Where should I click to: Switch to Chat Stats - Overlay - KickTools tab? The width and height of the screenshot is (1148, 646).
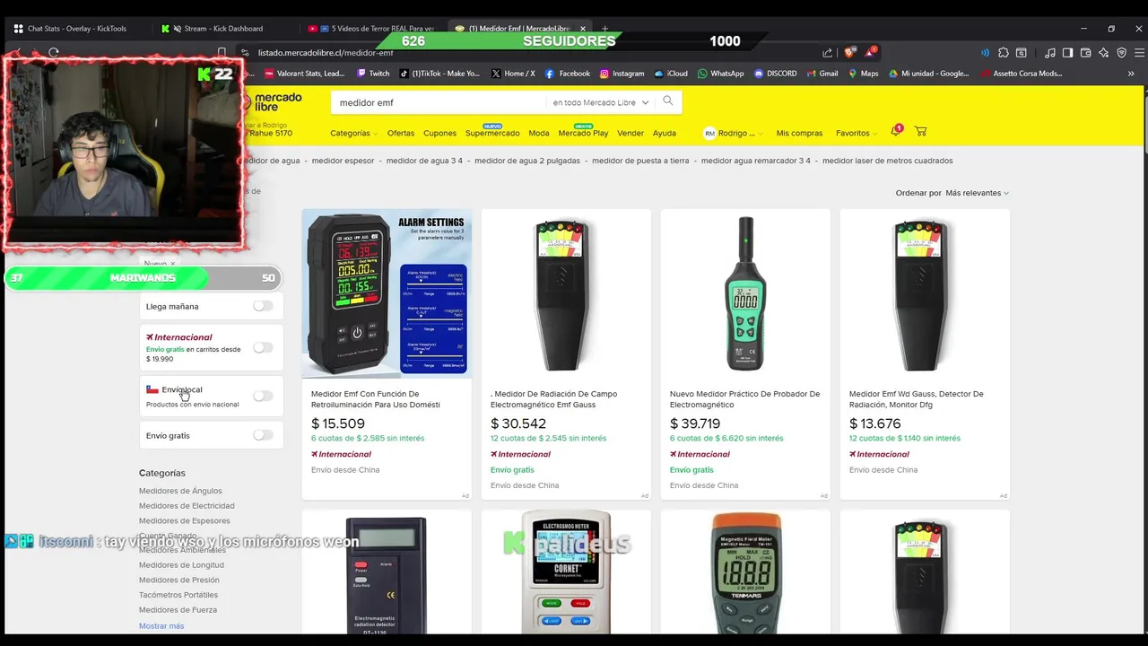(x=77, y=29)
